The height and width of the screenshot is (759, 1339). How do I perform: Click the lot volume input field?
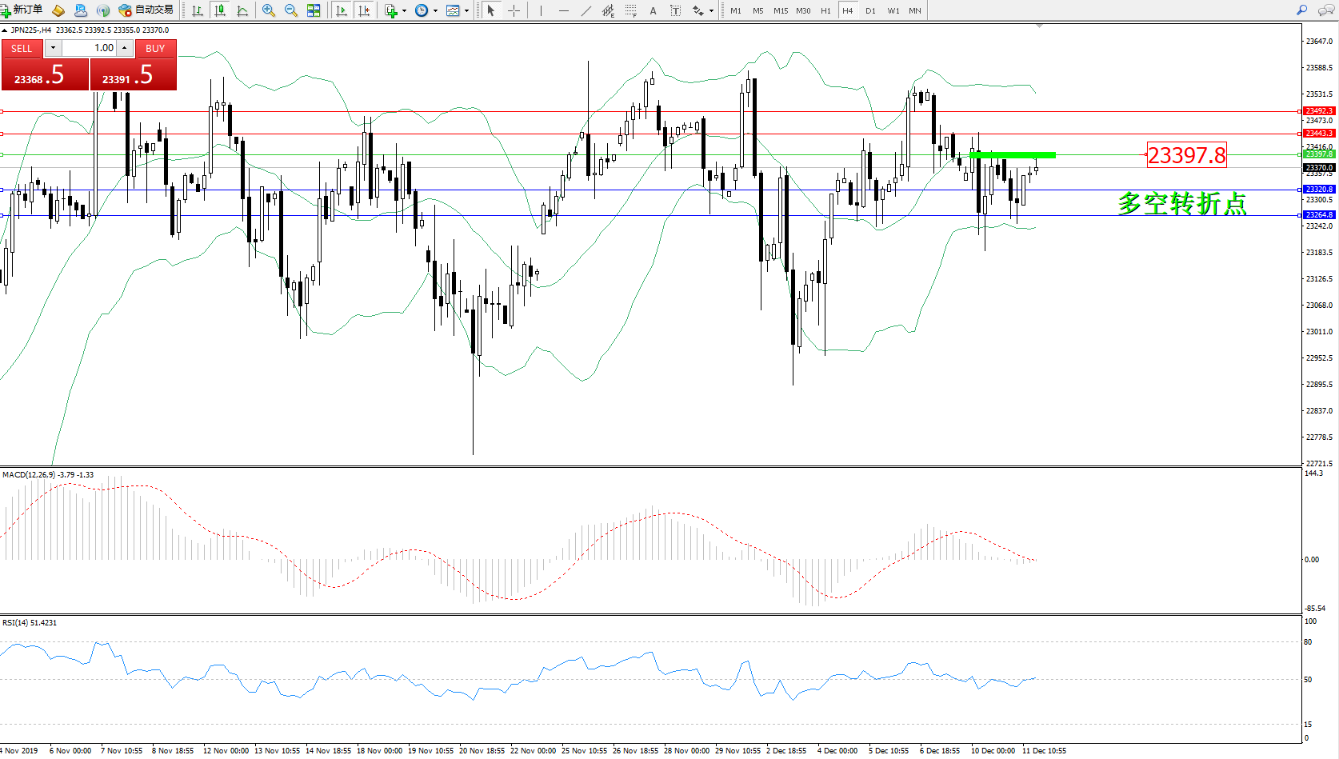click(89, 48)
